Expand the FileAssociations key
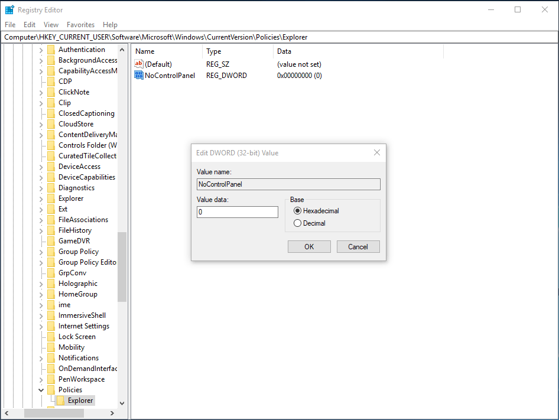Screen dimensions: 559x420 point(41,220)
